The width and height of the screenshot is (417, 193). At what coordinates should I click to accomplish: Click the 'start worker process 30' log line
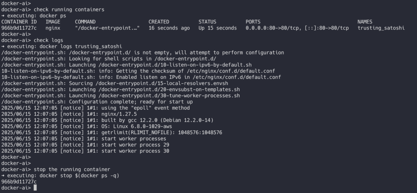click(x=85, y=151)
